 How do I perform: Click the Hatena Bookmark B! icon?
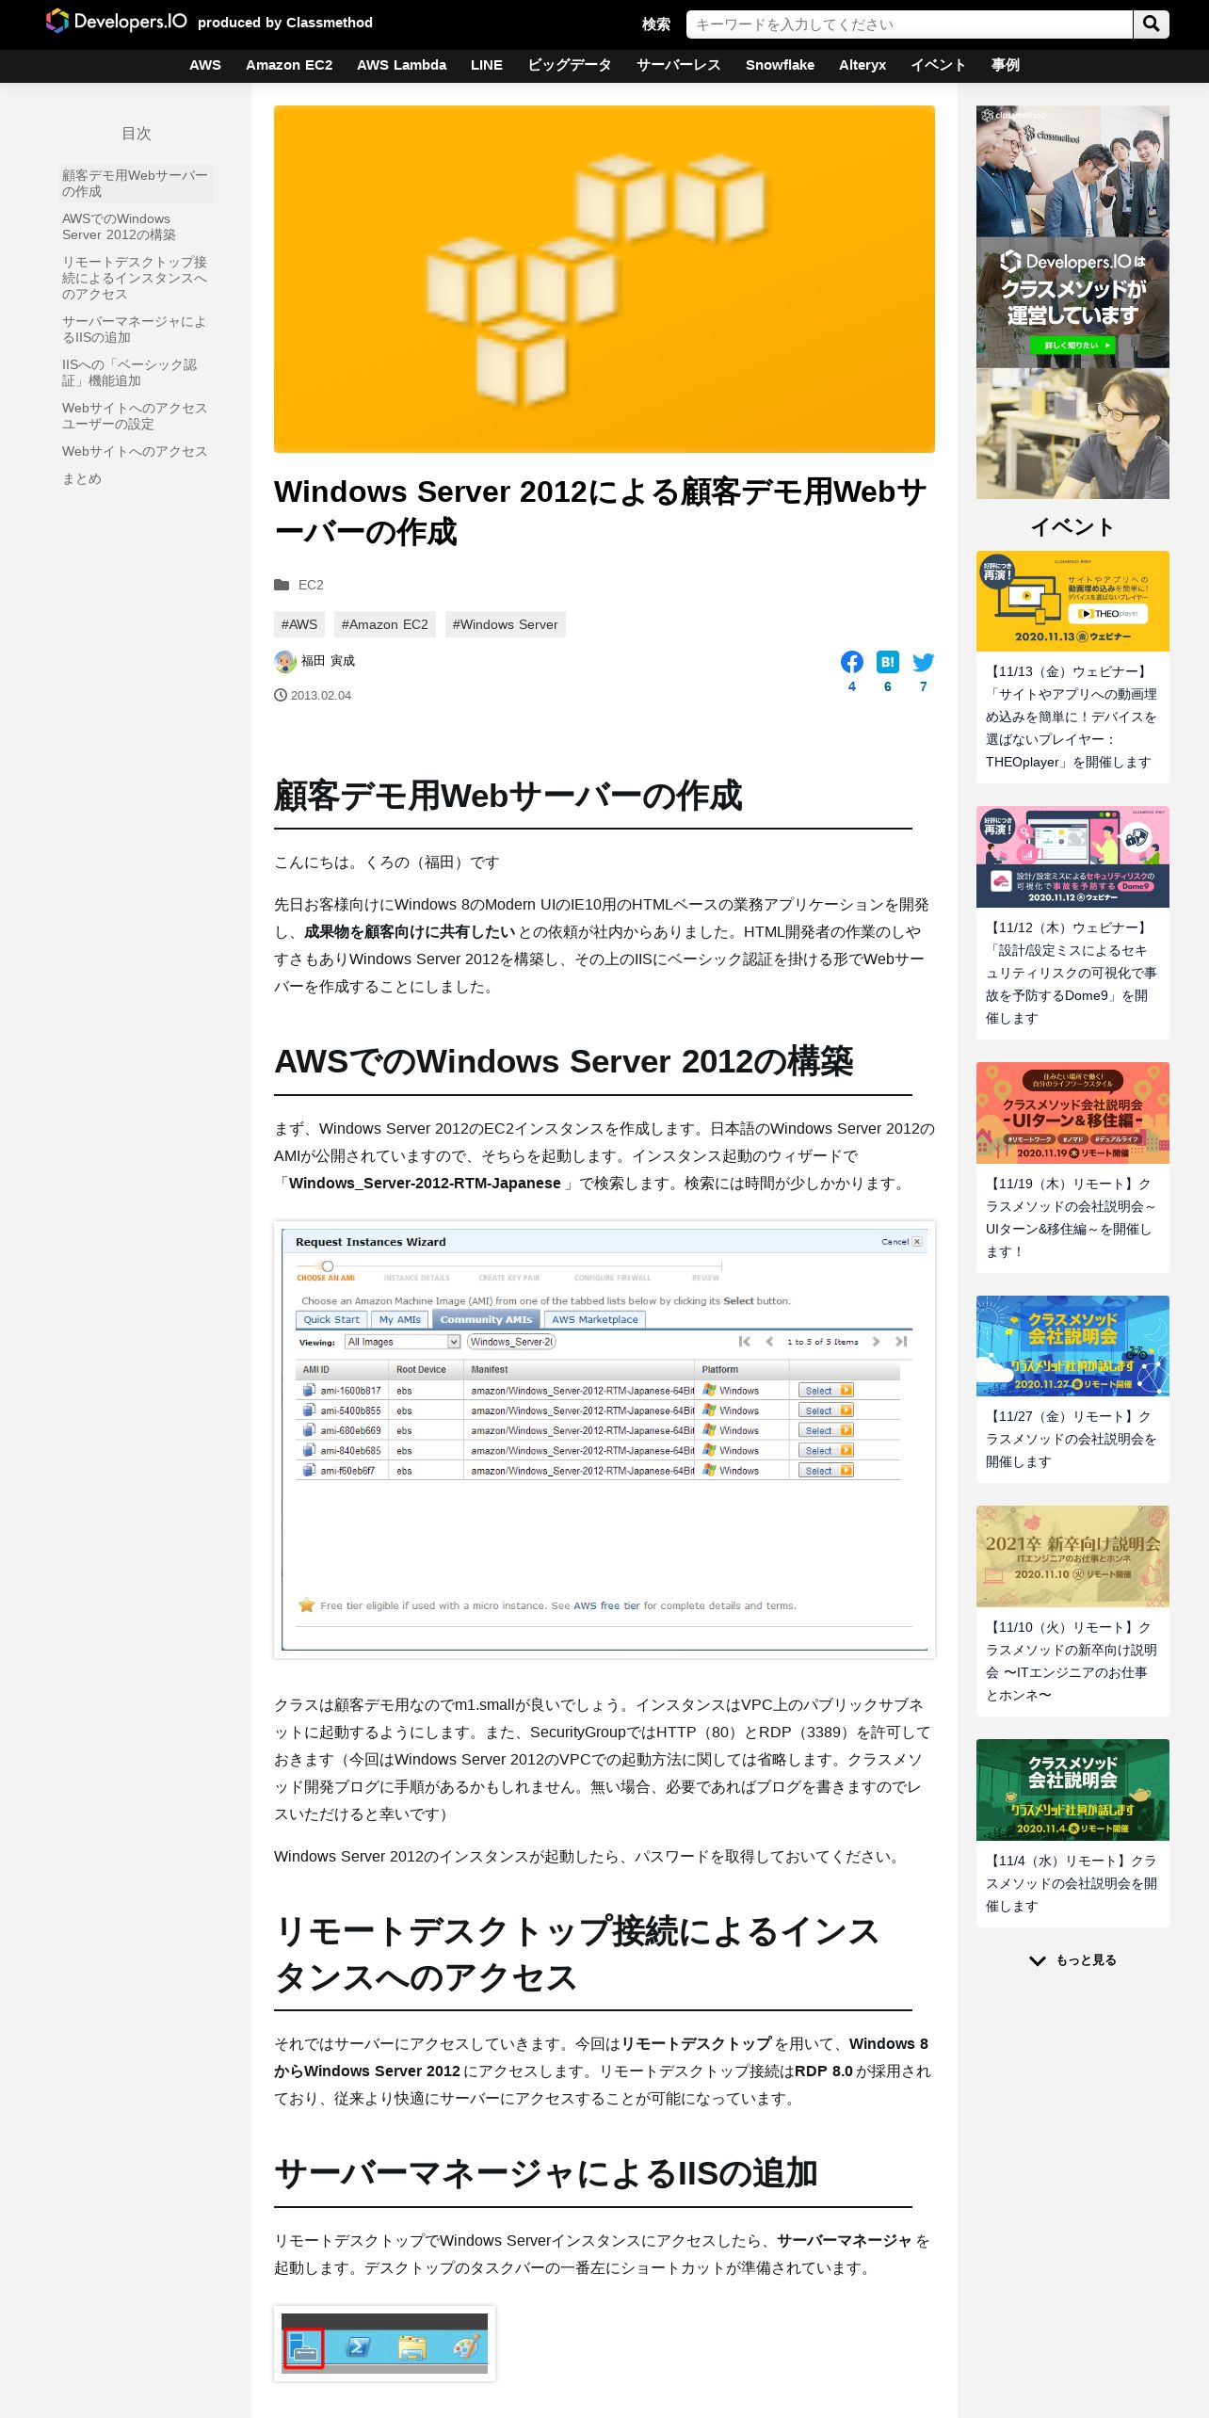pyautogui.click(x=887, y=662)
